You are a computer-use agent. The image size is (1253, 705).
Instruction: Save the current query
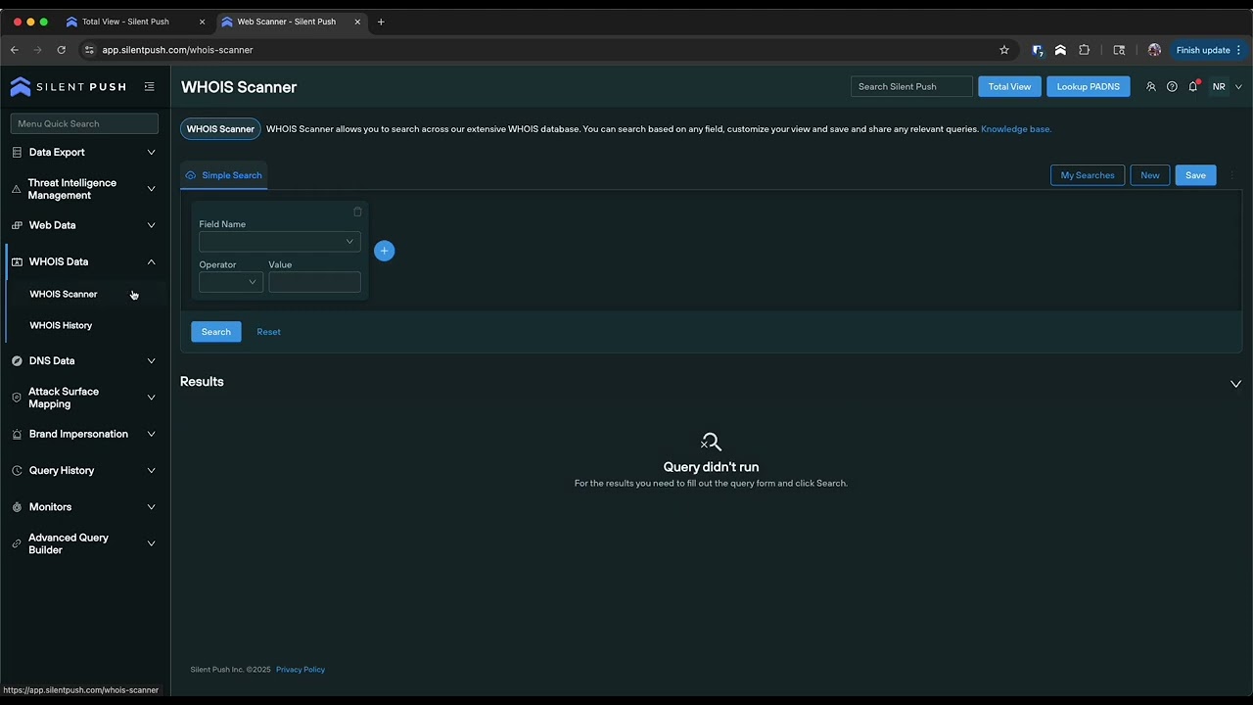point(1195,175)
